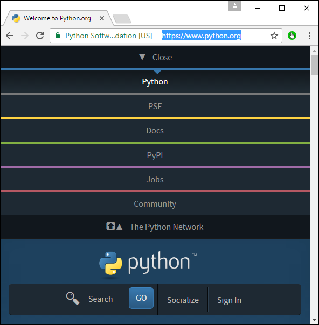Click the up-arrow box icon beside Python Network
The width and height of the screenshot is (319, 325).
coord(110,226)
